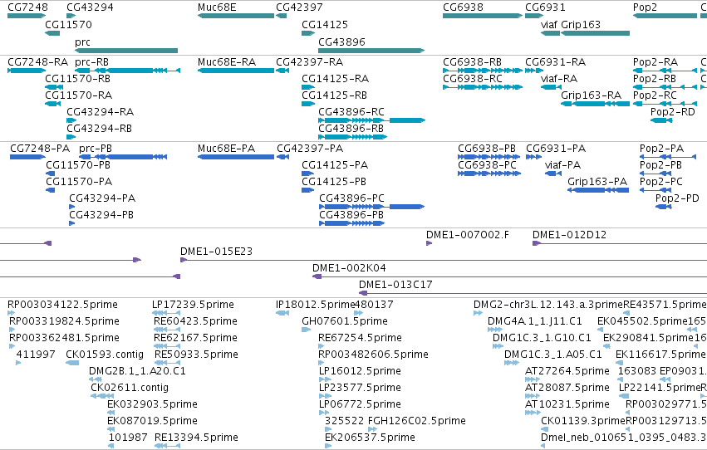Viewport: 707px width, 450px height.
Task: Click EST GH07601.5prime
Action: pyautogui.click(x=307, y=330)
